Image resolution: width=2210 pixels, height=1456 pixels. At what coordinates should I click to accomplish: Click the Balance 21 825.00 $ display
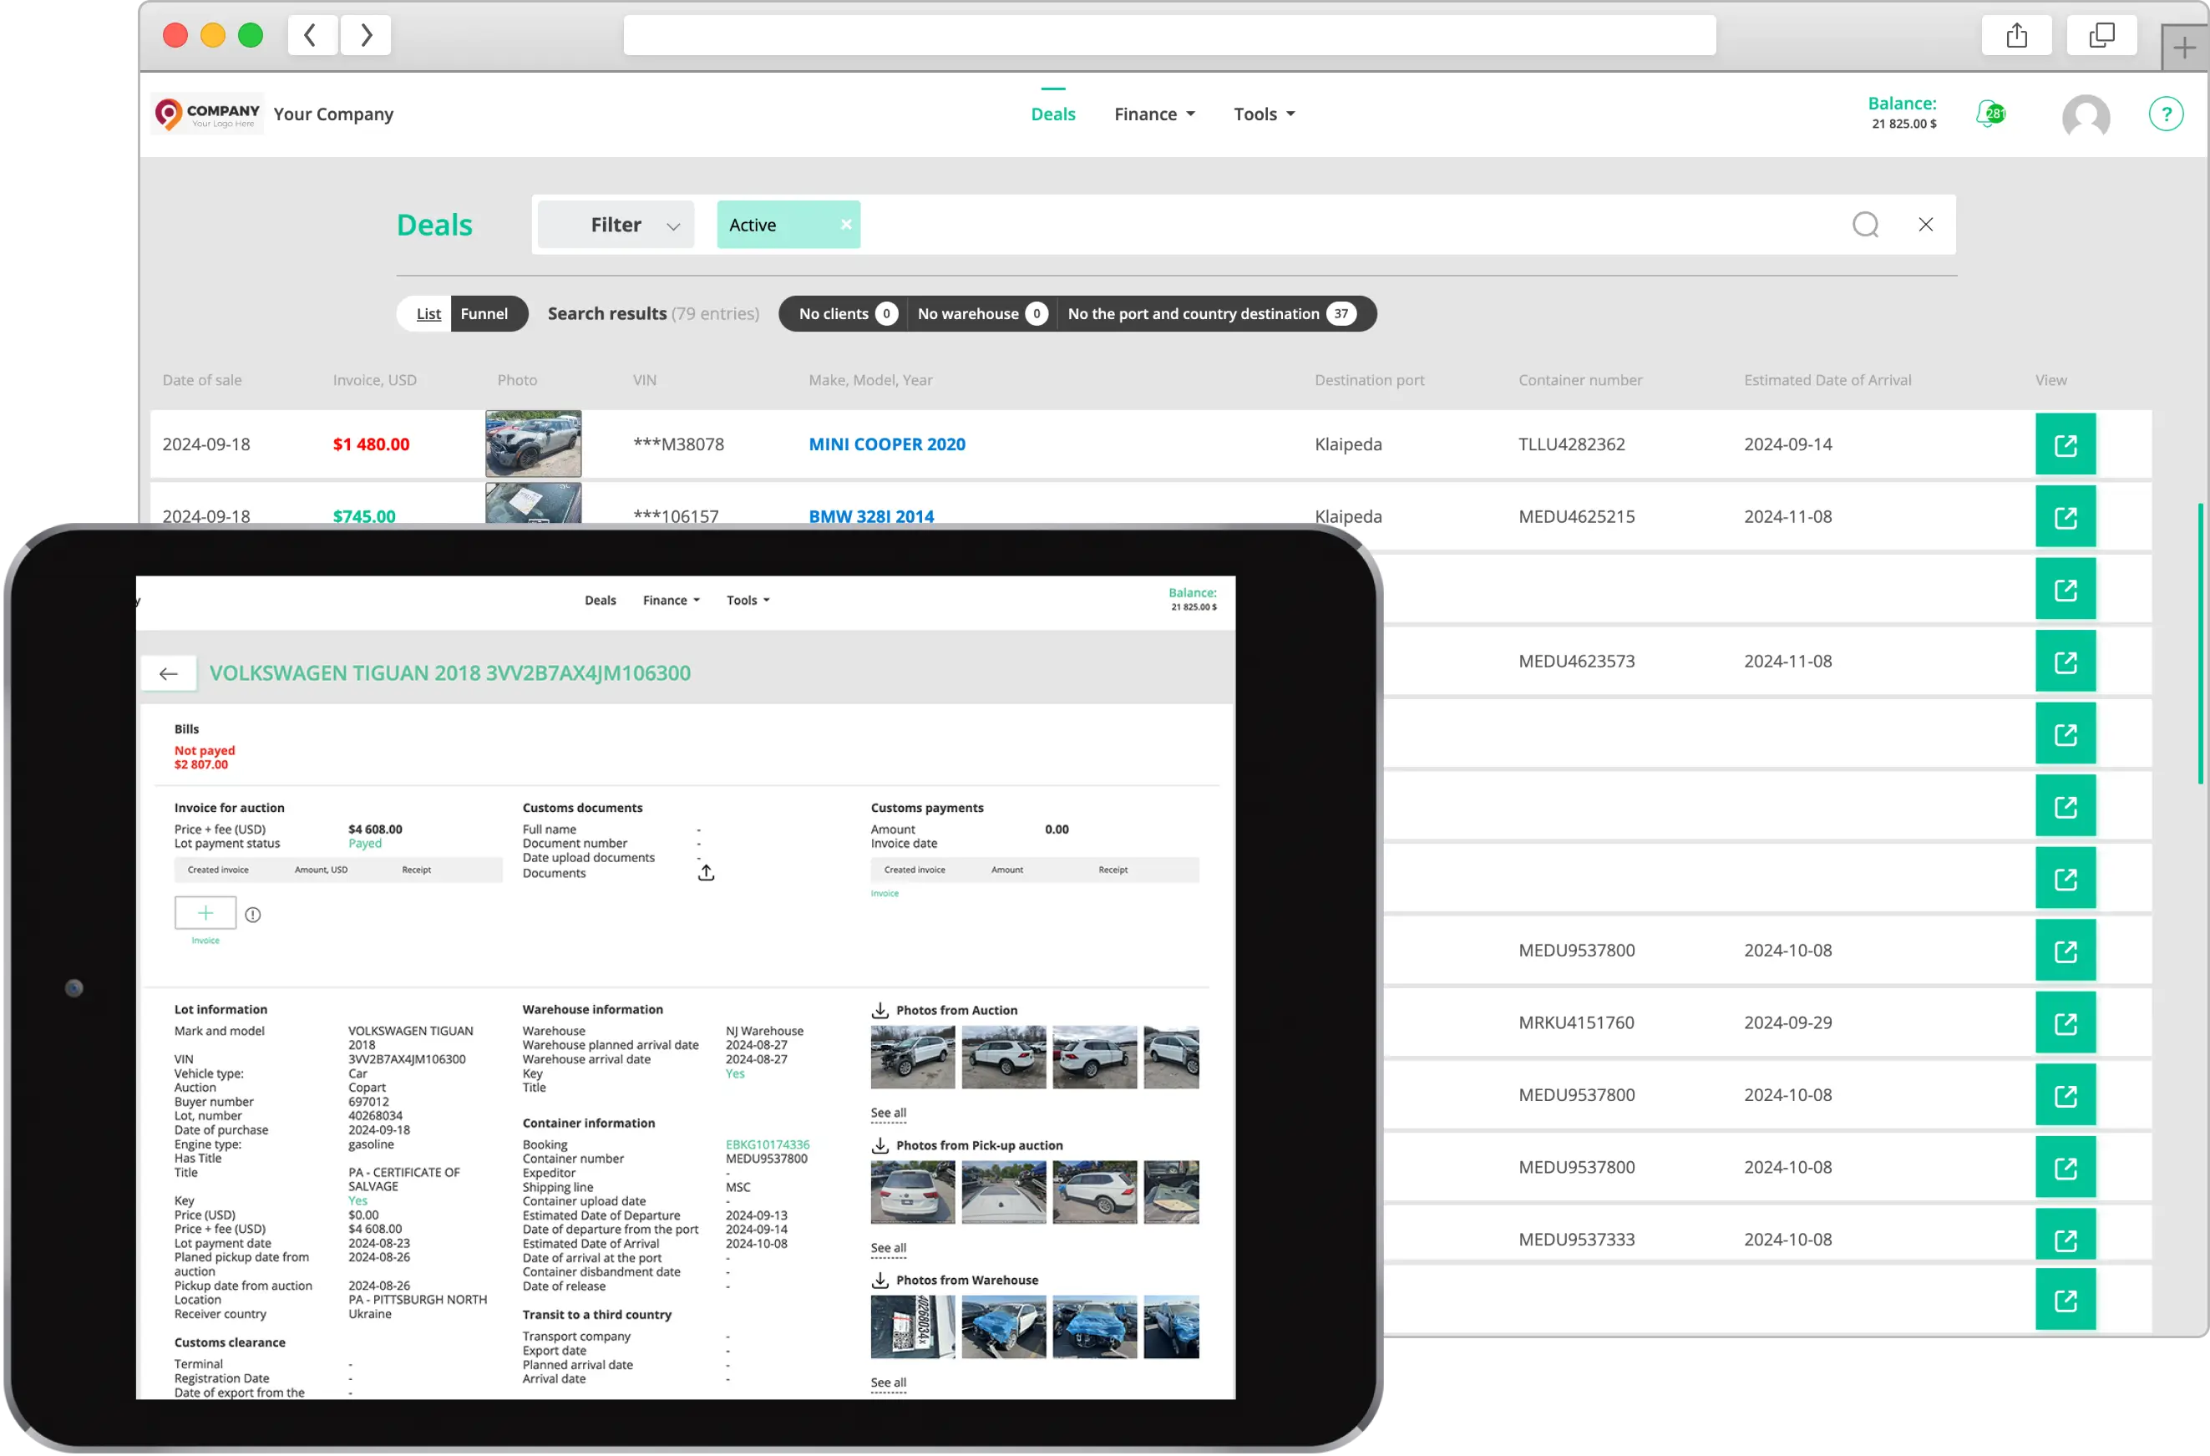[1902, 114]
